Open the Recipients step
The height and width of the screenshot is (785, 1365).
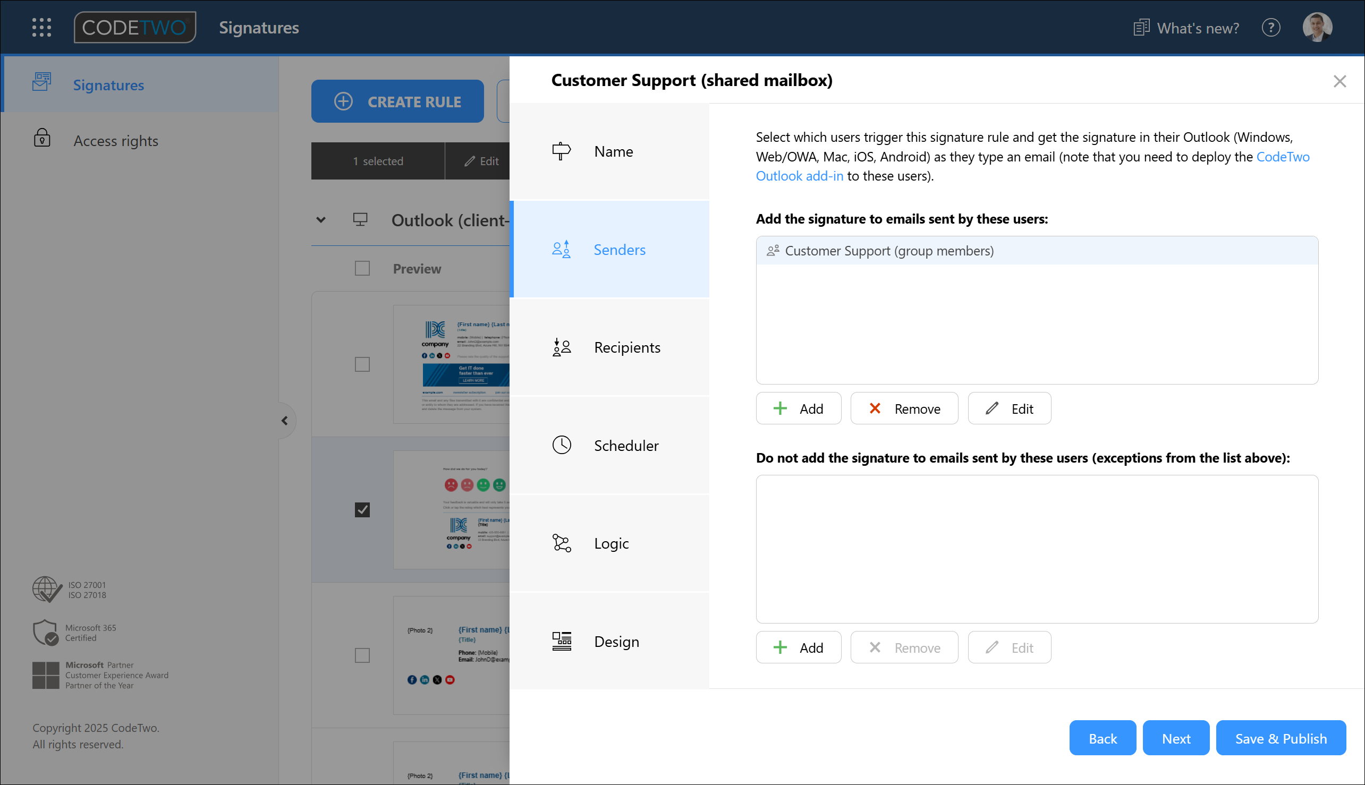pos(609,347)
